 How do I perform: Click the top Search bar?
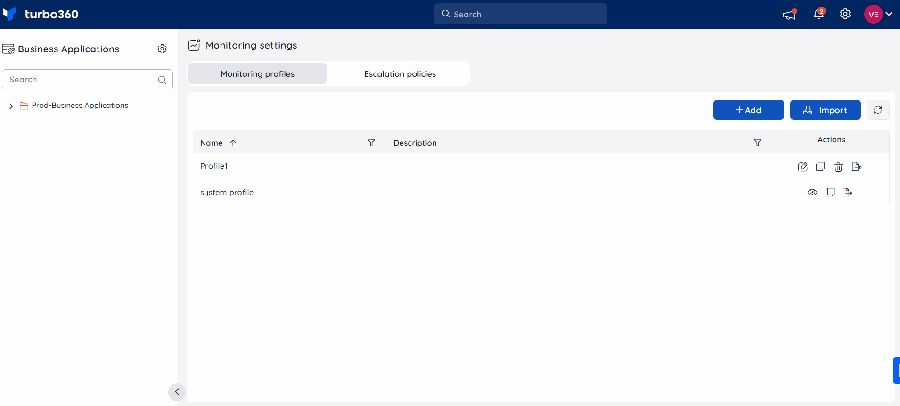521,14
